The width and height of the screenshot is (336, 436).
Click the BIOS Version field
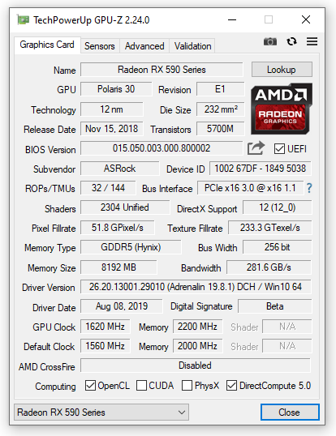click(162, 148)
